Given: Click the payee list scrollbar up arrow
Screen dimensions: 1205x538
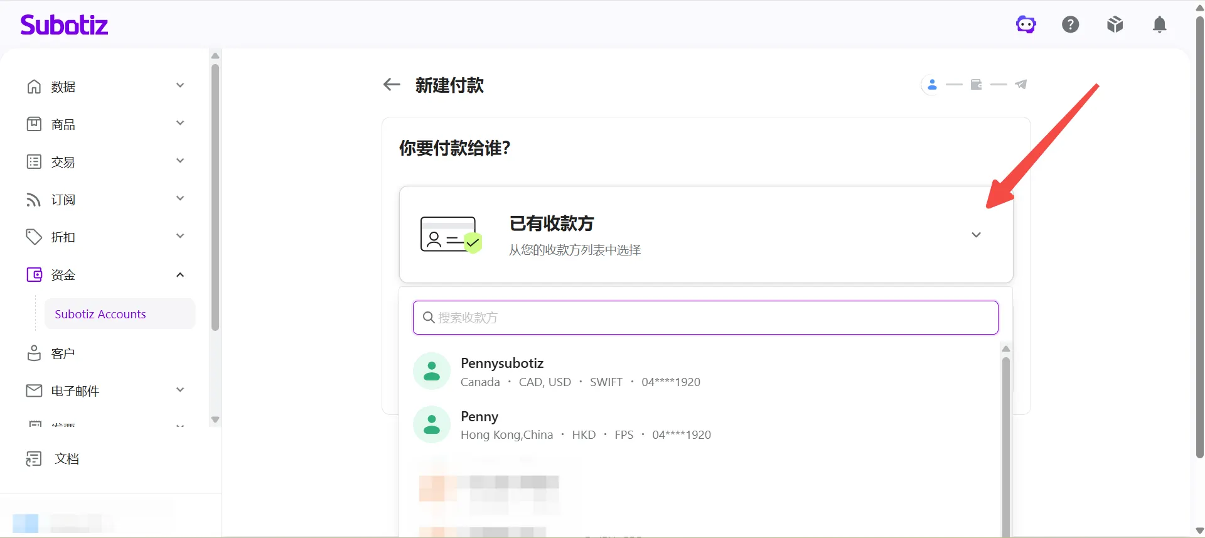Looking at the screenshot, I should pyautogui.click(x=1006, y=349).
